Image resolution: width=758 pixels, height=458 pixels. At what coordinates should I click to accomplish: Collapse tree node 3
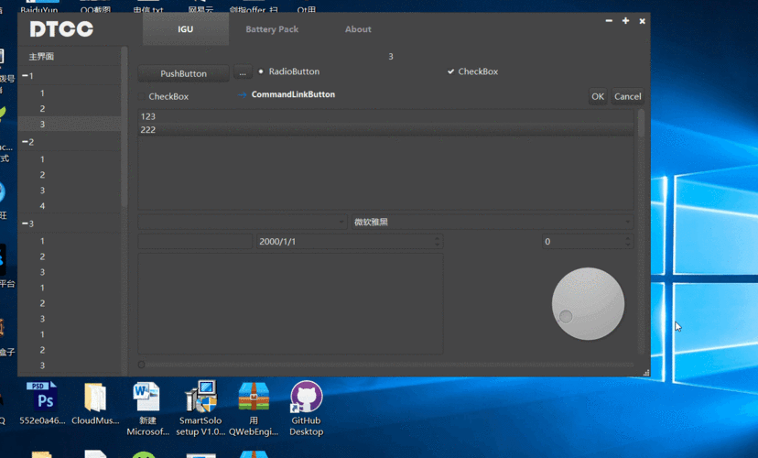click(x=25, y=224)
